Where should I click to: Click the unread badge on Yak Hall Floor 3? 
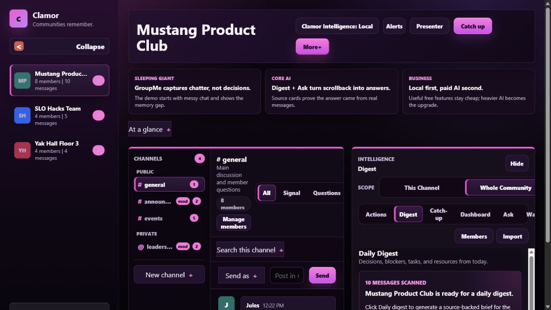[x=98, y=150]
